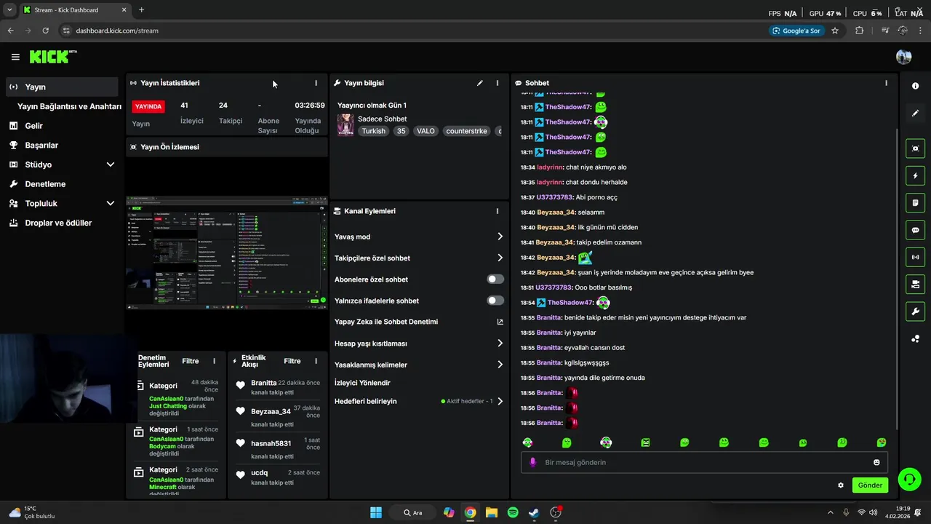Select Yayın in left sidebar
This screenshot has height=524, width=931.
coord(61,87)
